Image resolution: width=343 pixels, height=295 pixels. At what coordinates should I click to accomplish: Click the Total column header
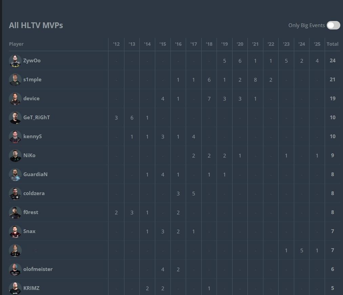332,44
